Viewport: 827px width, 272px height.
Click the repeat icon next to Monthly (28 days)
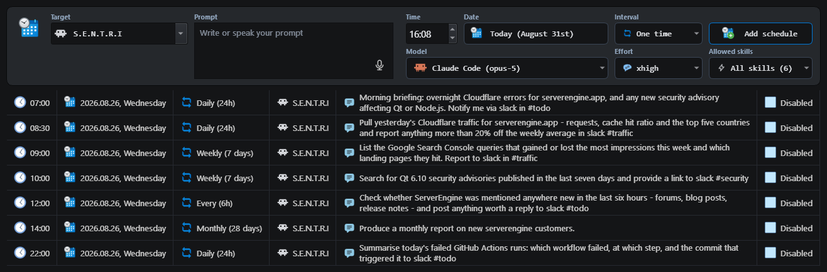187,228
